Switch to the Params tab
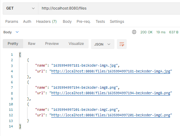This screenshot has width=180, height=136. pyautogui.click(x=12, y=21)
